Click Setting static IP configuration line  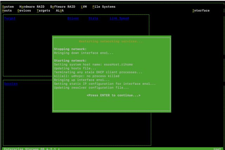pyautogui.click(x=105, y=84)
